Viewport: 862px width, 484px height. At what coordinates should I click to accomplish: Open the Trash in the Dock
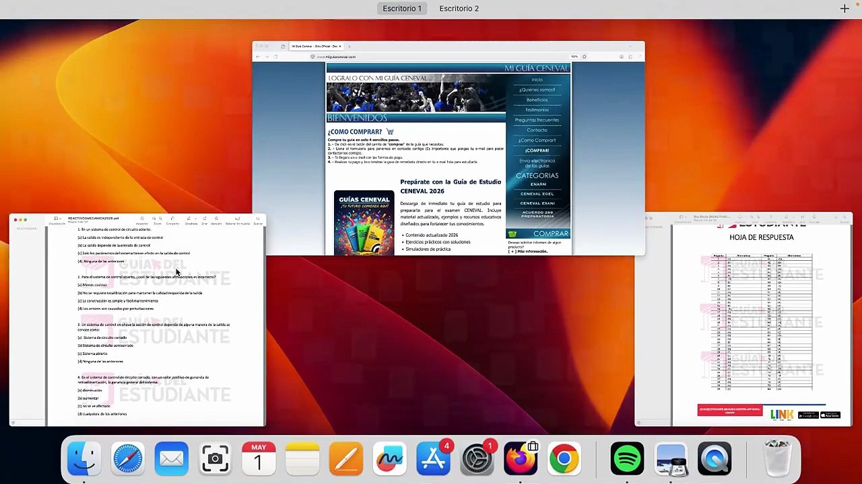coord(777,459)
